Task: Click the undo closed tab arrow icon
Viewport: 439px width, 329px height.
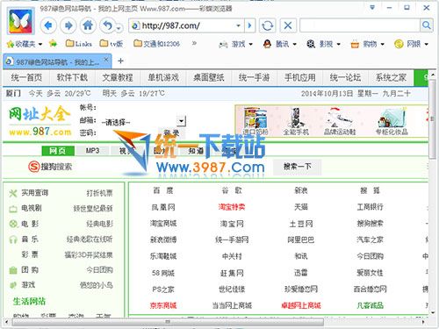Action: [108, 25]
